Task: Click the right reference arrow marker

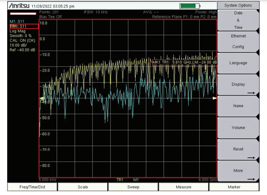Action: pos(215,98)
